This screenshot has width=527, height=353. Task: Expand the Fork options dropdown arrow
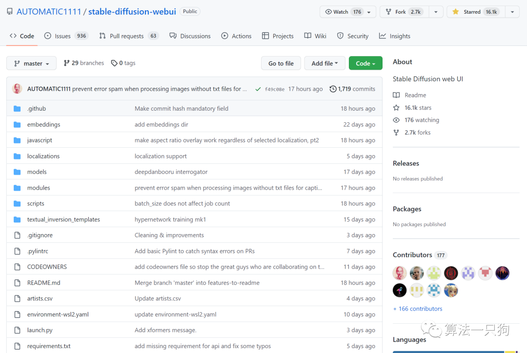(436, 12)
